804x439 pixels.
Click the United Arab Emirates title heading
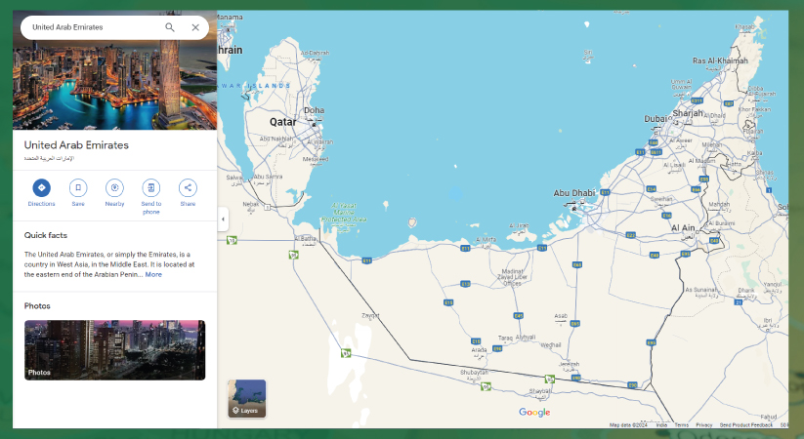tap(76, 145)
